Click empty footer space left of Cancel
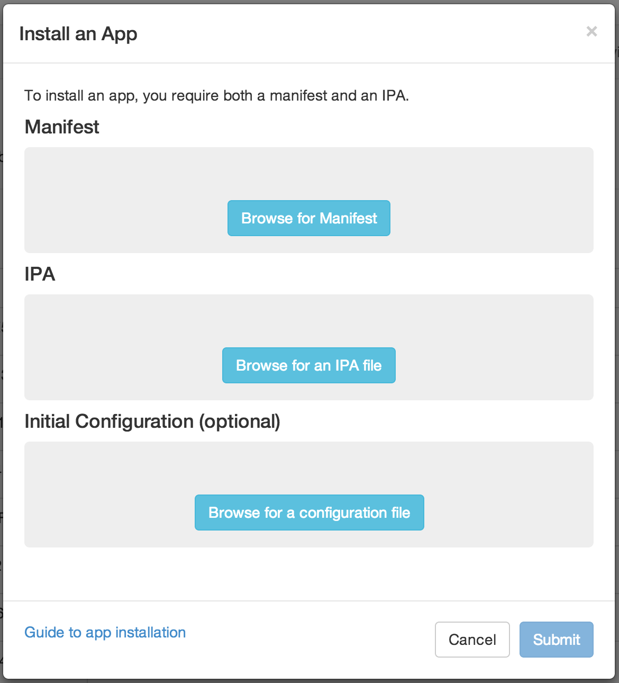Screen dimensions: 619x683 pyautogui.click(x=312, y=640)
